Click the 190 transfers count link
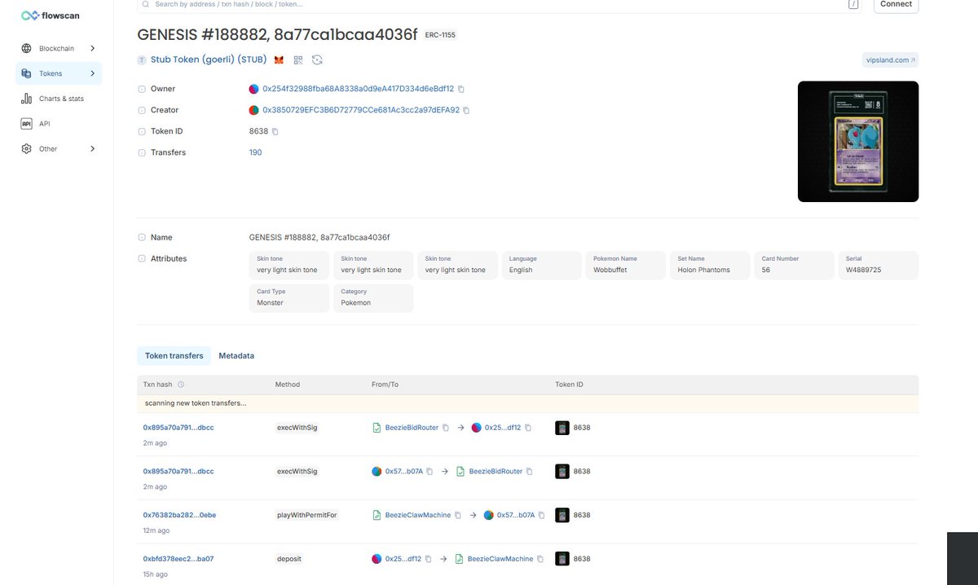This screenshot has height=585, width=978. [x=255, y=152]
